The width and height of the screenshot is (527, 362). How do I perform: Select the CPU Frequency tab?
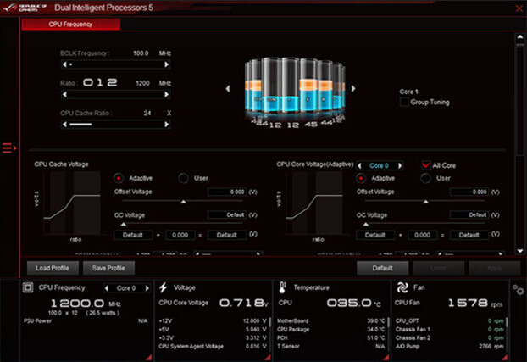(x=70, y=25)
